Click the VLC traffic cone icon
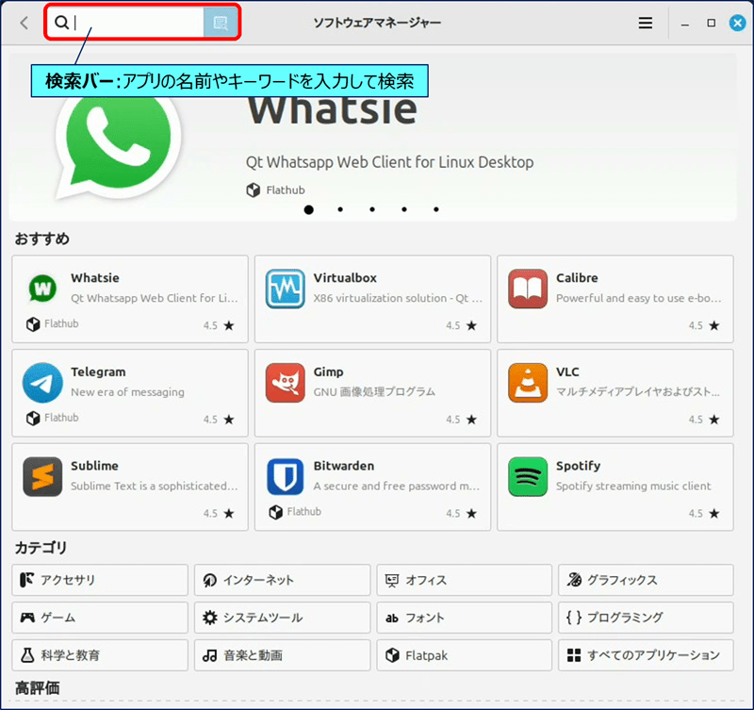 tap(528, 383)
